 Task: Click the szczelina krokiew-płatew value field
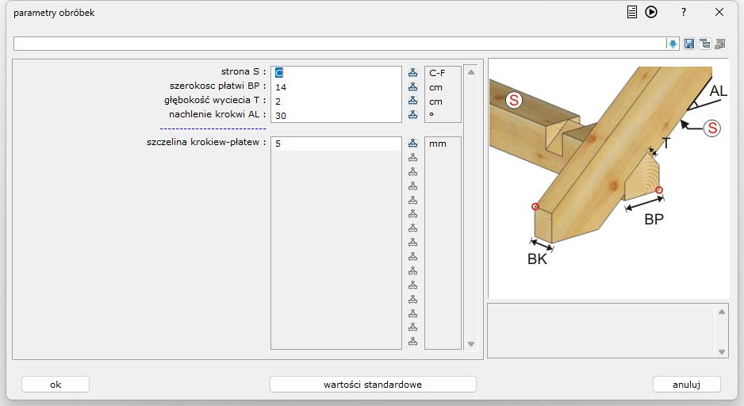click(336, 144)
